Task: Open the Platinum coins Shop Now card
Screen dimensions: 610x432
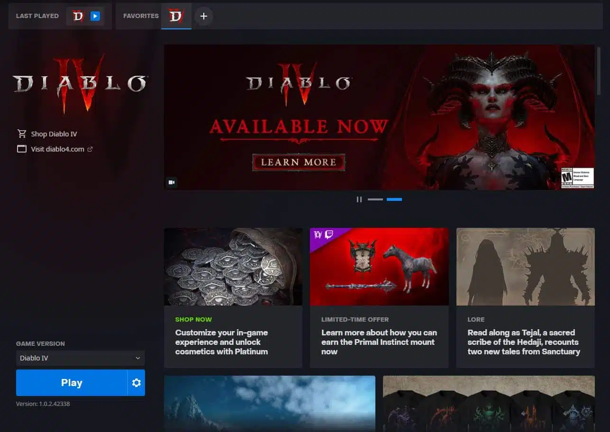Action: 233,297
